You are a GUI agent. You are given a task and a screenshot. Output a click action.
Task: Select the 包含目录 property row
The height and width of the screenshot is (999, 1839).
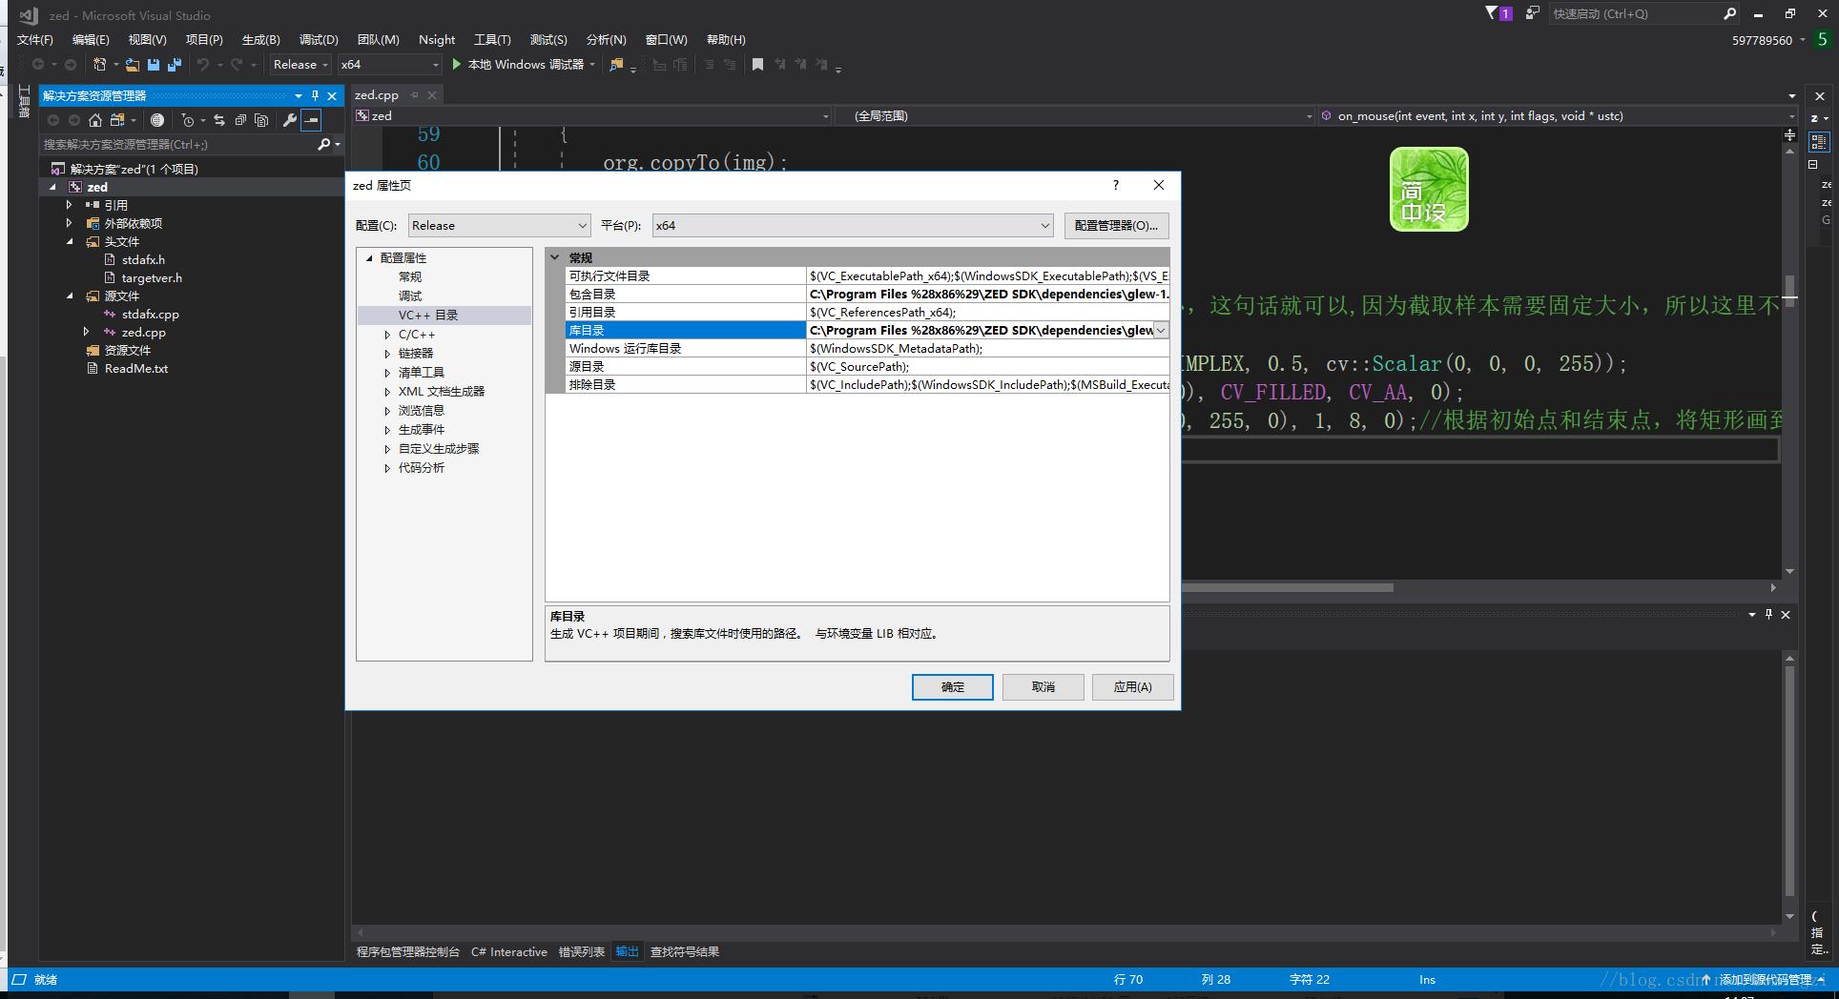click(867, 295)
